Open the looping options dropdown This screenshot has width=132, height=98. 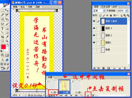click(x=52, y=96)
